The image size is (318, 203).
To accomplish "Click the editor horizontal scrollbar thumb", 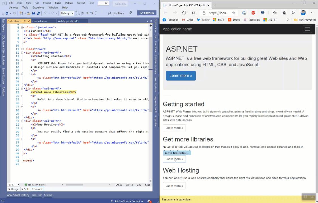I will point(74,185).
